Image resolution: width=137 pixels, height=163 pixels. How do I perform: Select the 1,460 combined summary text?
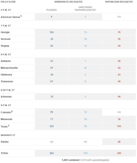click(x=70, y=160)
